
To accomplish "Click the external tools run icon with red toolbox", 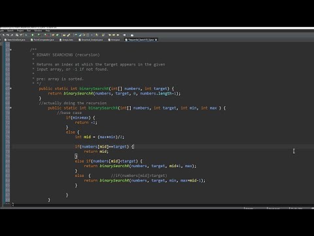I will click(46, 35).
